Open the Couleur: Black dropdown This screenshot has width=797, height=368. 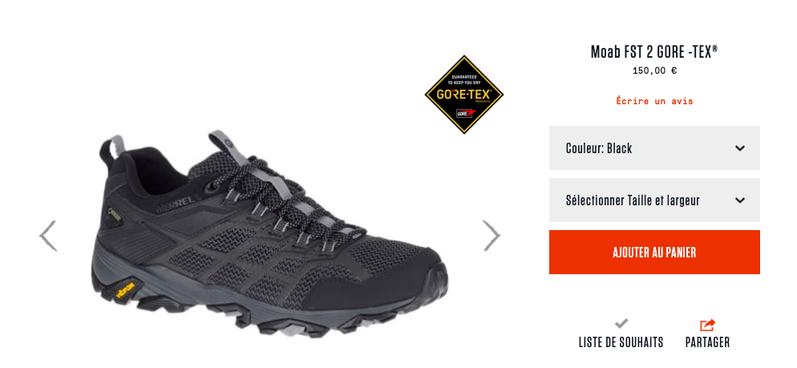654,148
